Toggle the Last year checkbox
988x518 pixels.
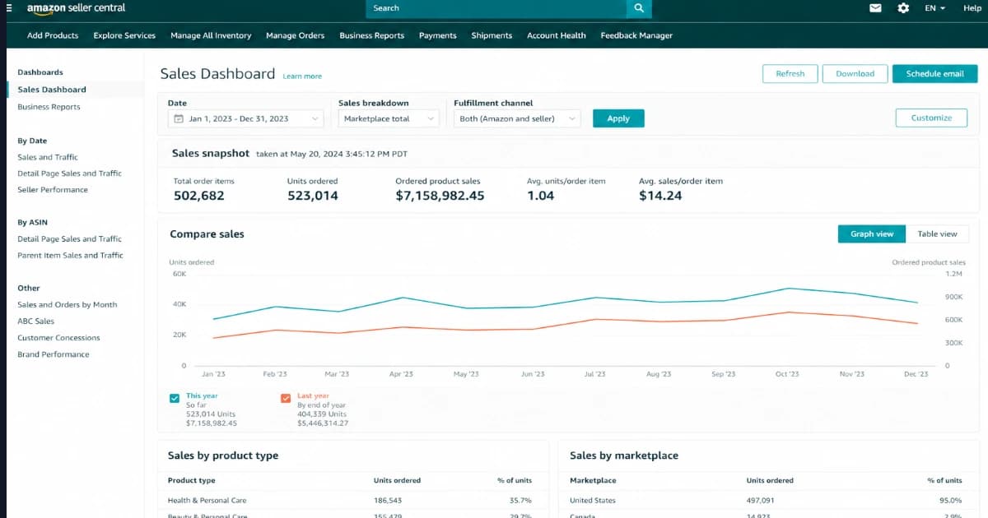click(x=286, y=399)
